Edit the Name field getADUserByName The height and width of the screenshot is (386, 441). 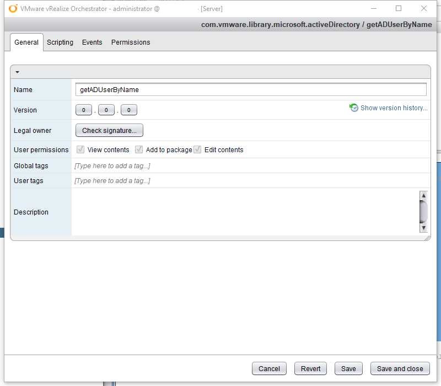251,89
